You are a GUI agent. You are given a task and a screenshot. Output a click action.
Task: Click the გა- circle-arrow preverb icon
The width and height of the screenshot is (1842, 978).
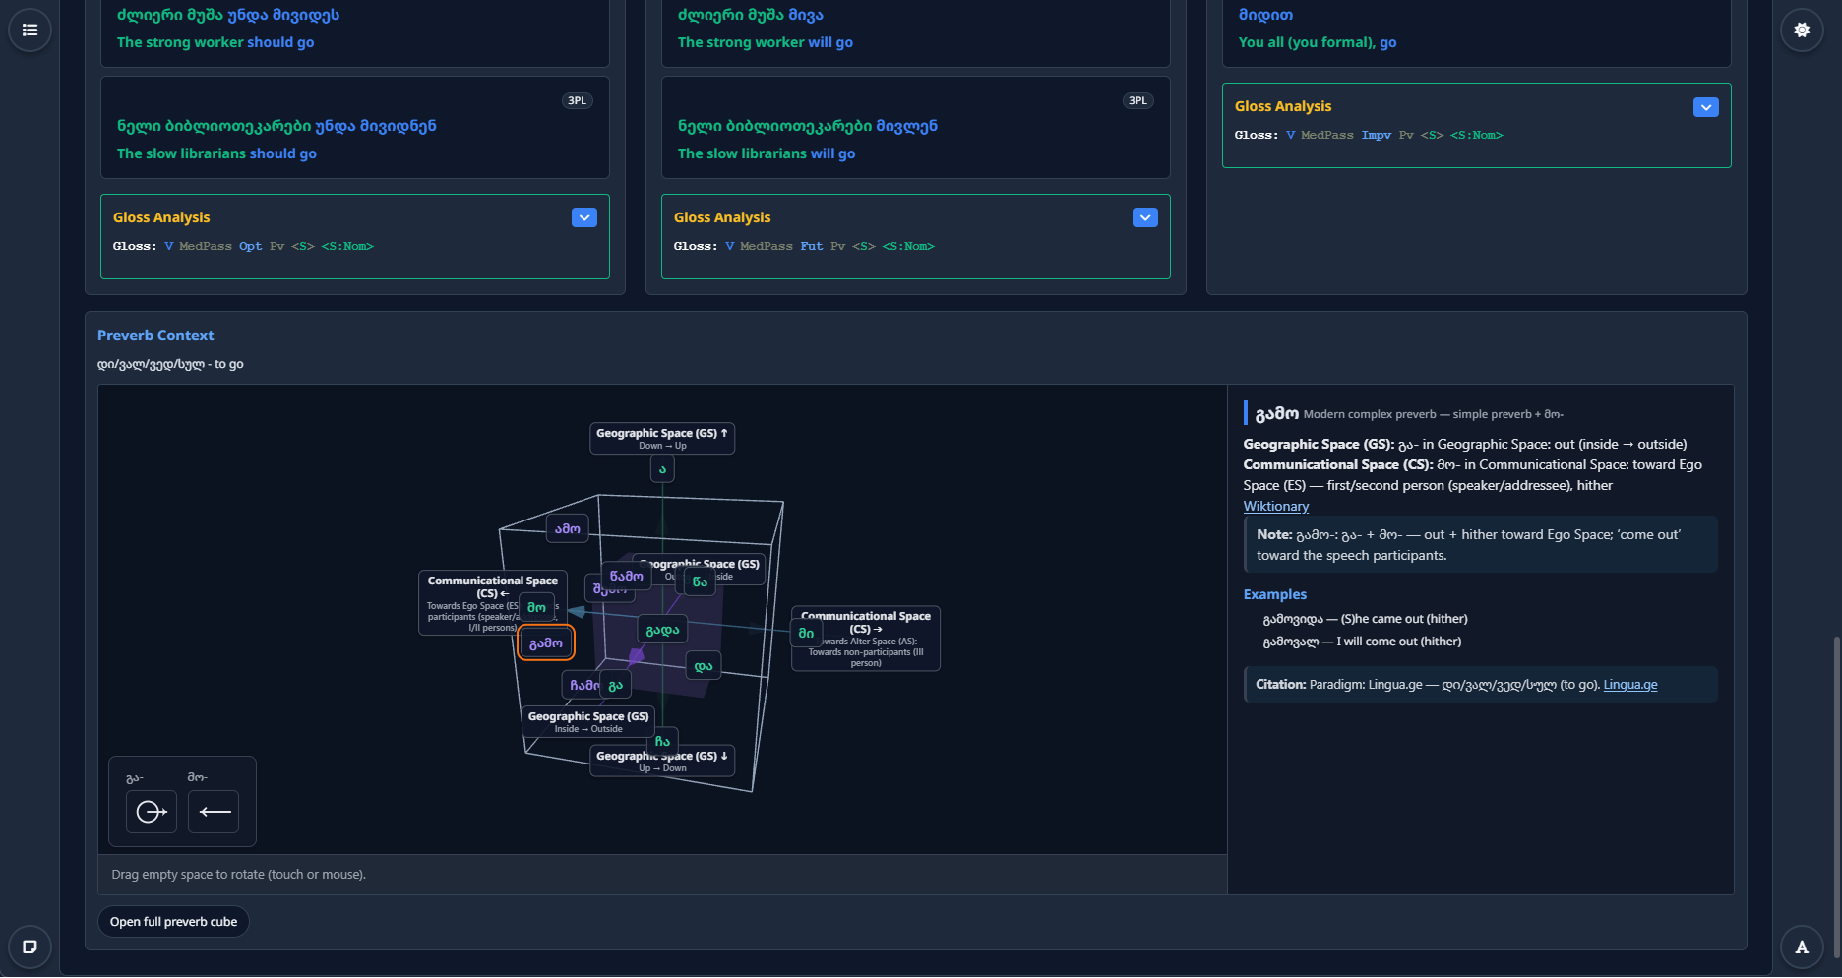(x=152, y=812)
